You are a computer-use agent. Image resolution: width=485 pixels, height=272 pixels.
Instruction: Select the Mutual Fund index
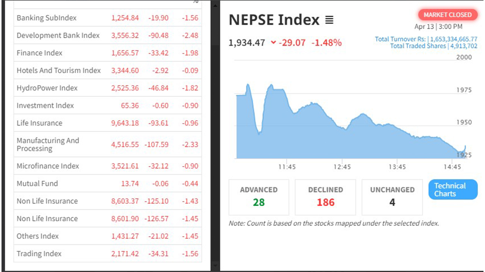(37, 183)
